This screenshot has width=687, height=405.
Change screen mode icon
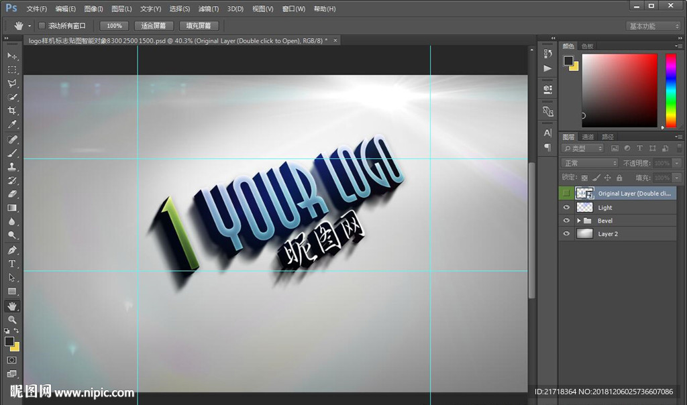pyautogui.click(x=12, y=373)
